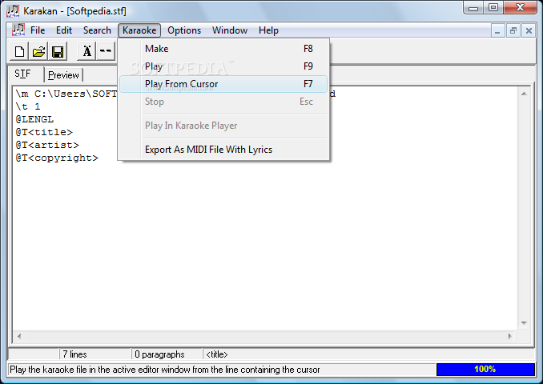Switch to the STF tab
The image size is (543, 384).
[x=23, y=74]
